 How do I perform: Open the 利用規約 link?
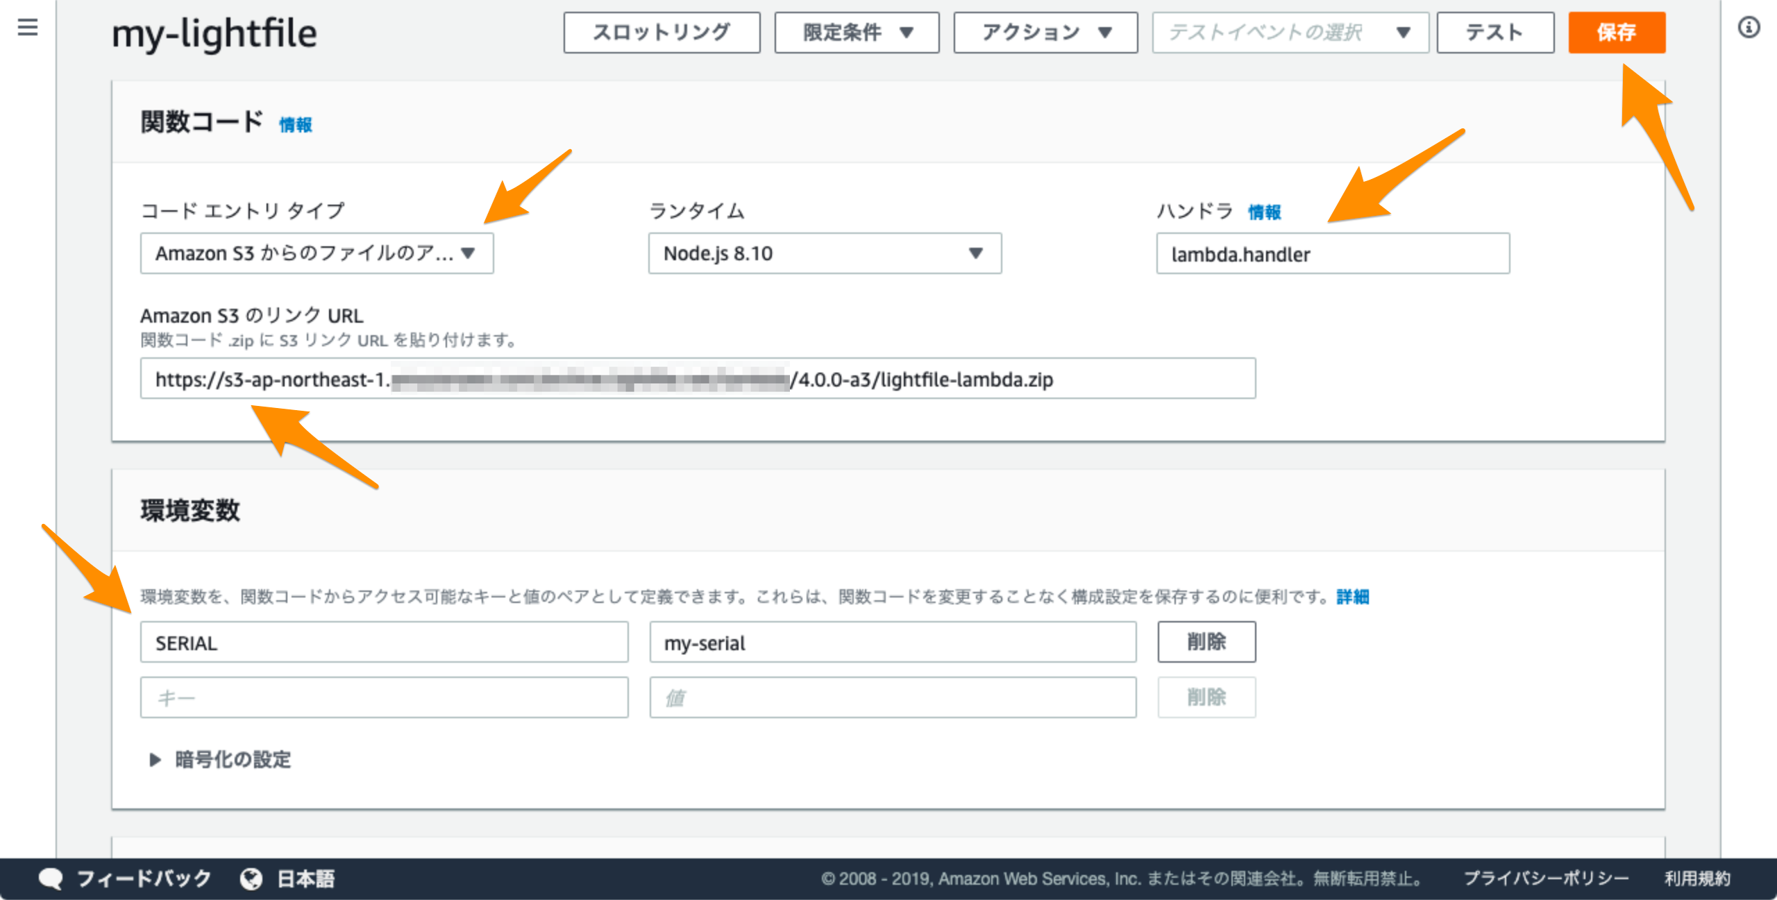(x=1697, y=878)
